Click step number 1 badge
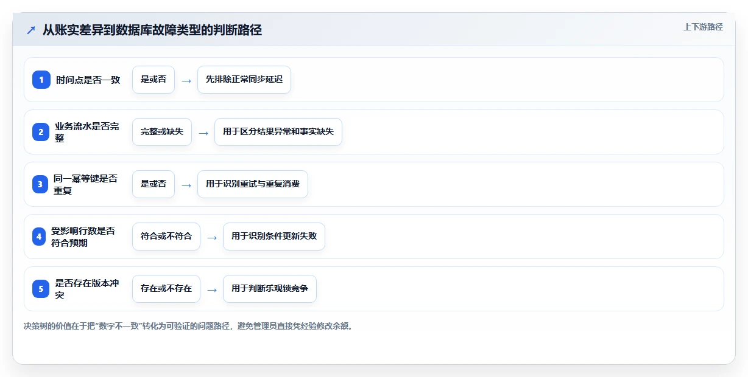748x377 pixels. 41,80
